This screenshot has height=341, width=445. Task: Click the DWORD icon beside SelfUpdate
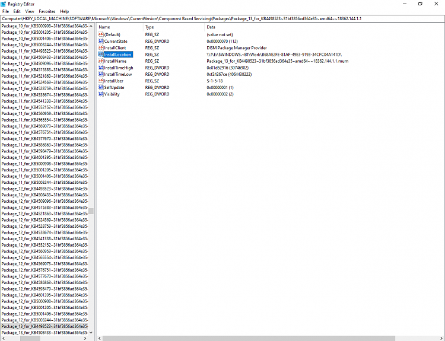[x=101, y=87]
